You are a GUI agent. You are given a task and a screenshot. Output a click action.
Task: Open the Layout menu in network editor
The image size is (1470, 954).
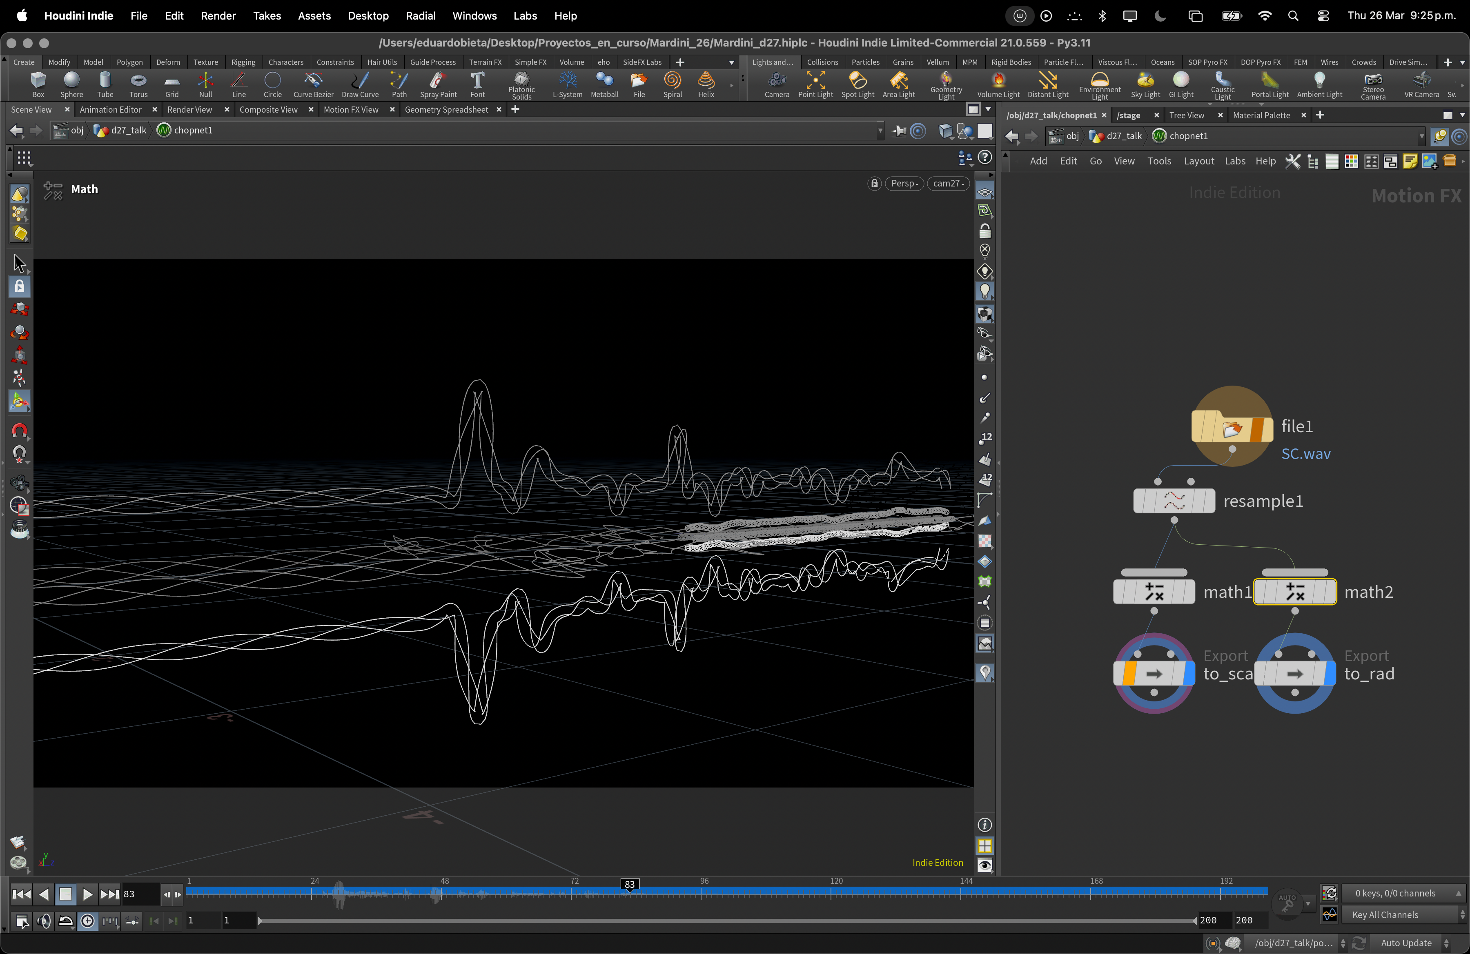[1198, 161]
